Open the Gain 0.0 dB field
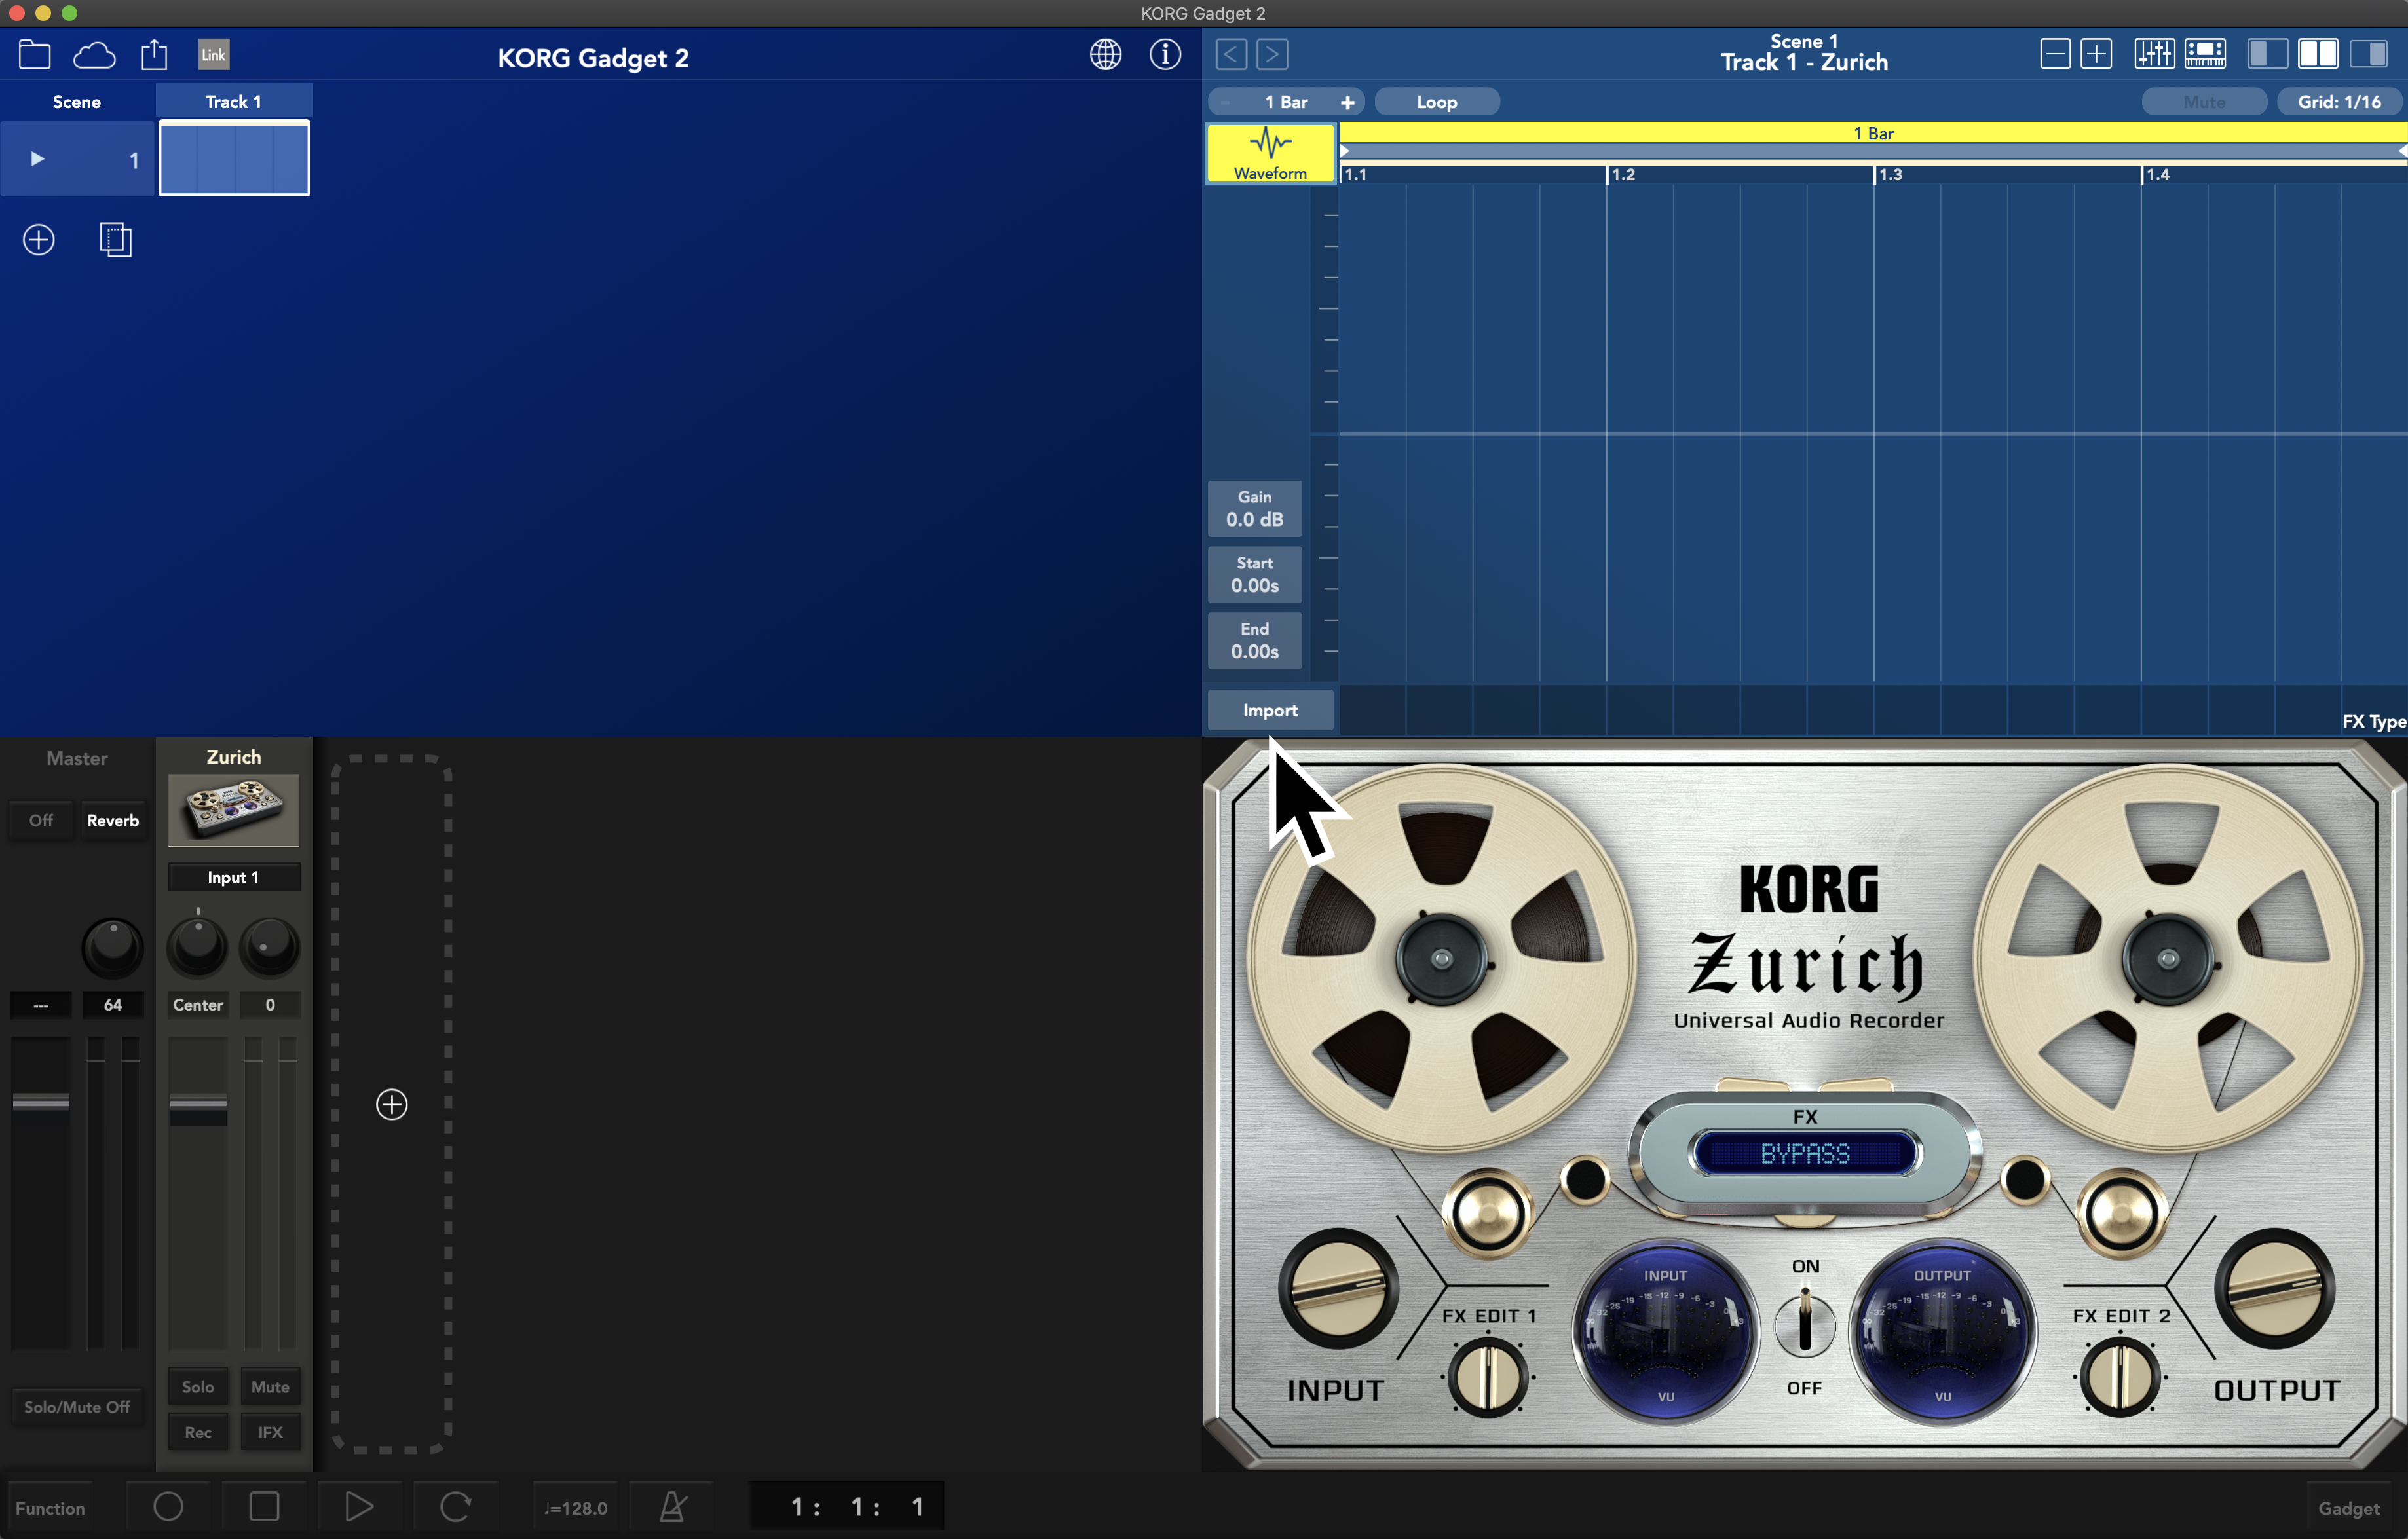Screen dimensions: 2408x1539 tap(1255, 509)
